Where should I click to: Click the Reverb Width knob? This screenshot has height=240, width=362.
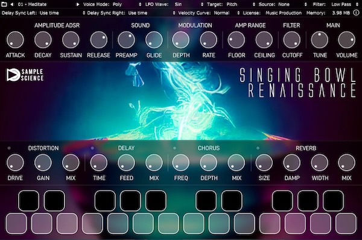(320, 163)
